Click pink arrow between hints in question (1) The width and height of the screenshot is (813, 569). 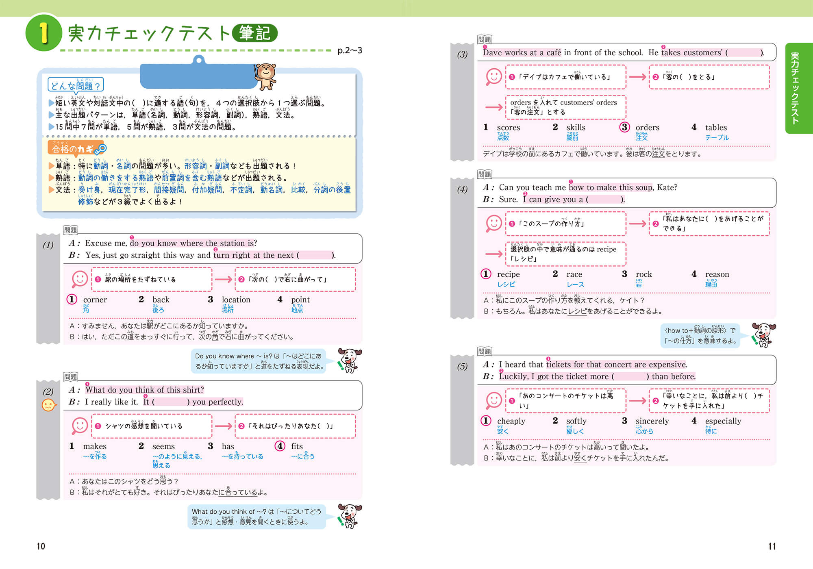223,279
